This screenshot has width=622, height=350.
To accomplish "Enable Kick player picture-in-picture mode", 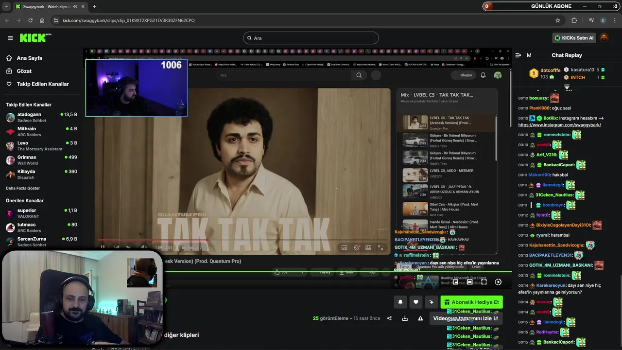I will pos(455,282).
